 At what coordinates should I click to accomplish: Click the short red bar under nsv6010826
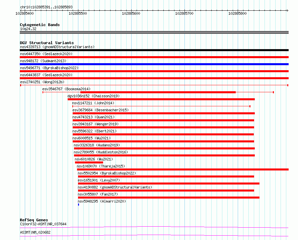89,162
